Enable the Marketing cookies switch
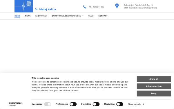The width and height of the screenshot is (174, 109). (x=120, y=104)
